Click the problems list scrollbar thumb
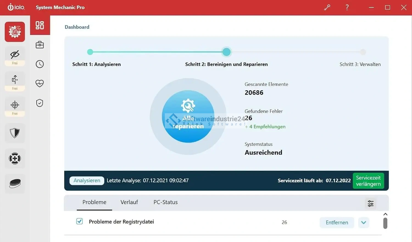412x242 pixels. pos(385,223)
